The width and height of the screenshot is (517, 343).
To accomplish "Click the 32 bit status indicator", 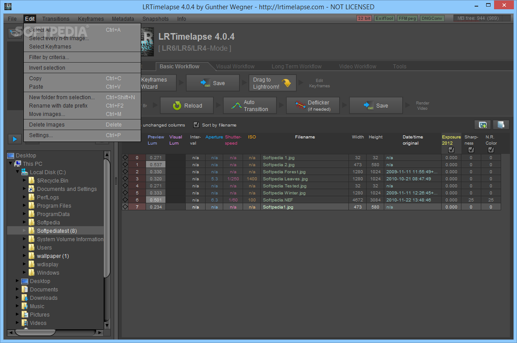I will click(x=364, y=19).
